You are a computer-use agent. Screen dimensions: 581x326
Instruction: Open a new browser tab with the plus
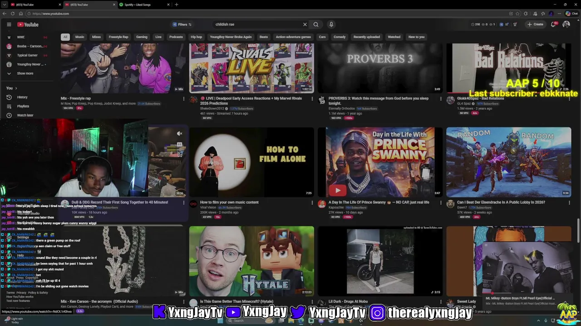tap(176, 5)
